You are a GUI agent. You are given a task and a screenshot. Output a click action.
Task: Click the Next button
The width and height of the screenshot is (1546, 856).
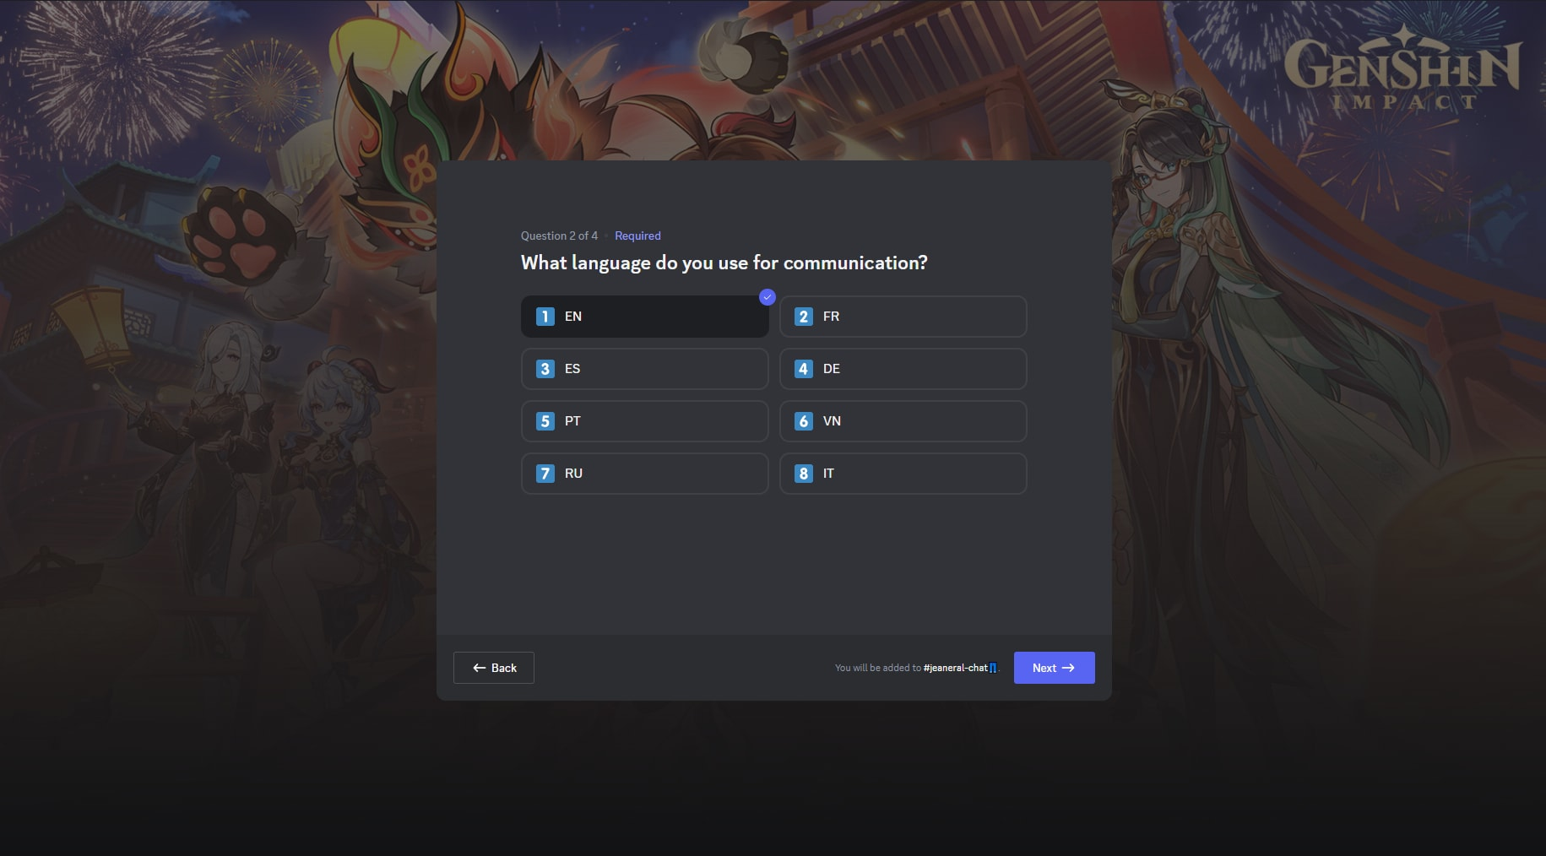pyautogui.click(x=1054, y=668)
